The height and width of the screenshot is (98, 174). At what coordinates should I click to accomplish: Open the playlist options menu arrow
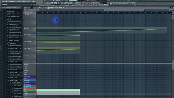[25, 8]
